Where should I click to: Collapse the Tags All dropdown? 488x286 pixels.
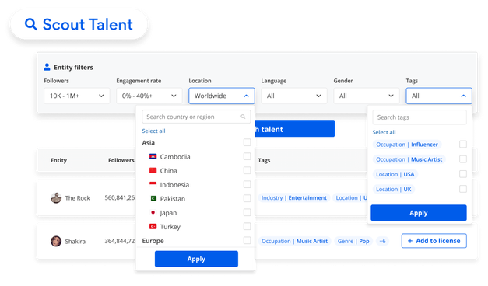pos(439,96)
